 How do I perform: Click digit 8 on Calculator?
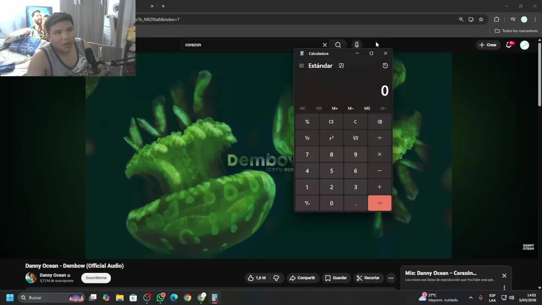click(331, 155)
